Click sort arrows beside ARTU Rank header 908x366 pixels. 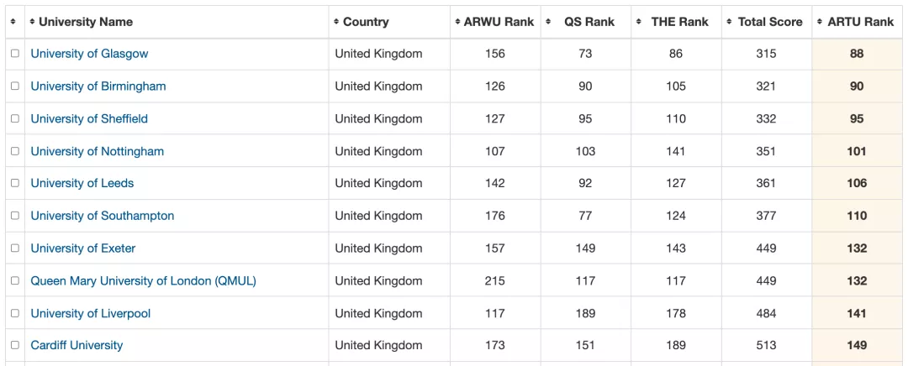820,22
